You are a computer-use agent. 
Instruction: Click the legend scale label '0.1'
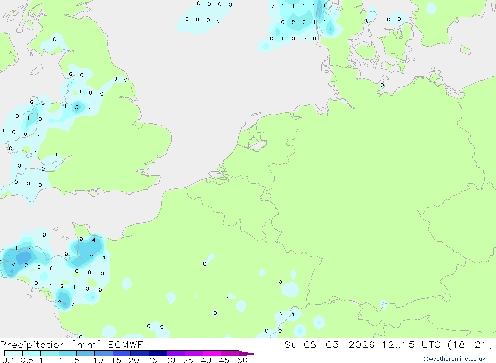[x=8, y=360]
